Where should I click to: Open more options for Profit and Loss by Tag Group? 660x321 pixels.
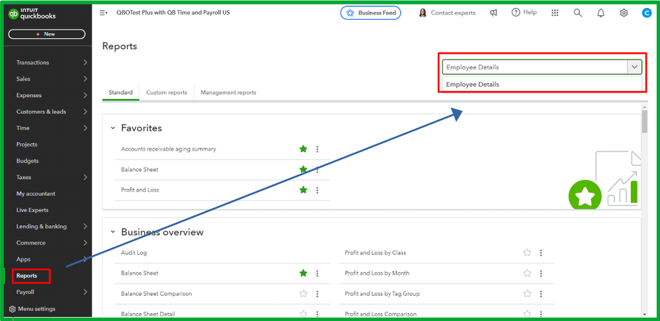click(541, 294)
